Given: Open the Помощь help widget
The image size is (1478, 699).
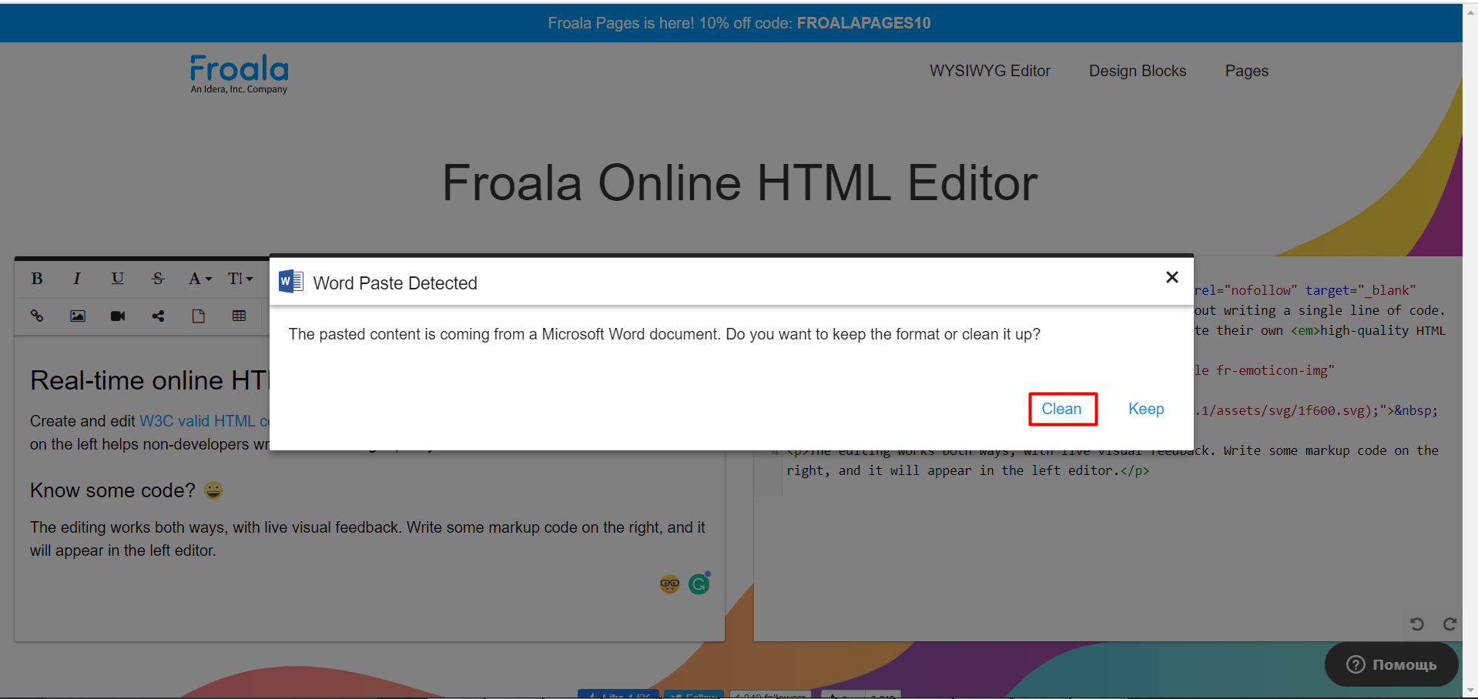Looking at the screenshot, I should click(1391, 664).
